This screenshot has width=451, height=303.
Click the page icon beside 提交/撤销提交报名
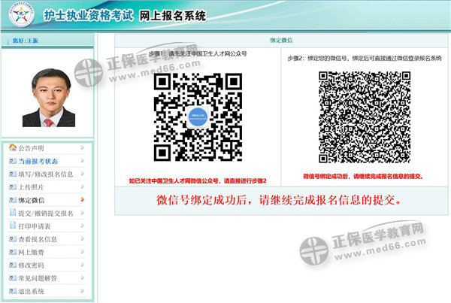pos(12,214)
